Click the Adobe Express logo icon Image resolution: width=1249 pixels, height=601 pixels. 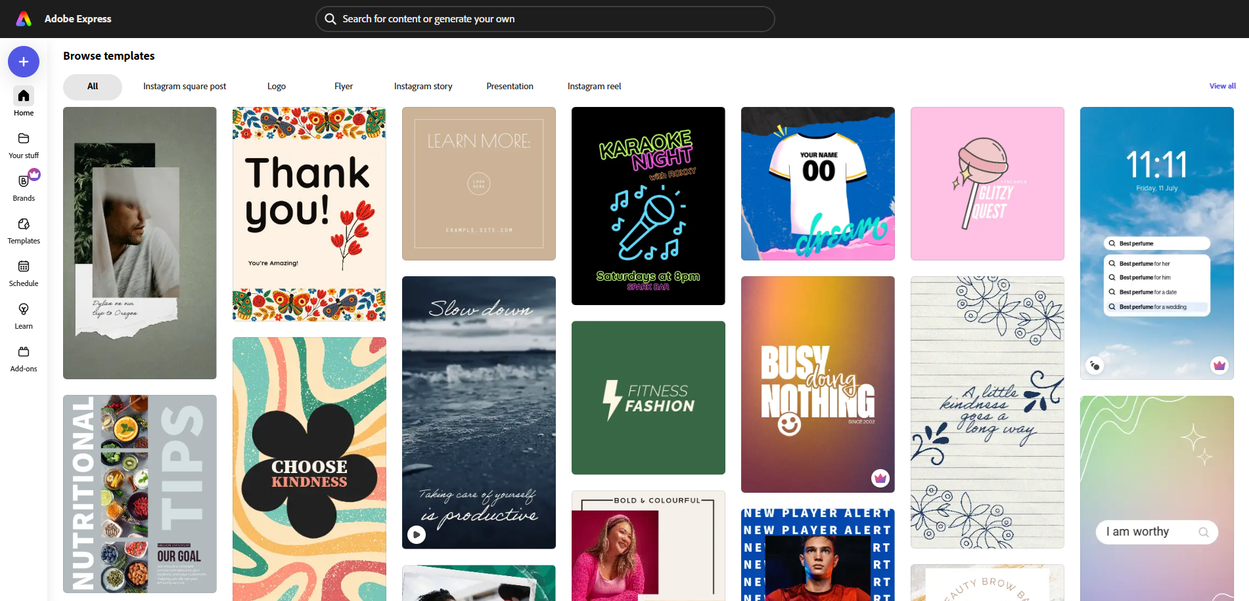pos(24,19)
